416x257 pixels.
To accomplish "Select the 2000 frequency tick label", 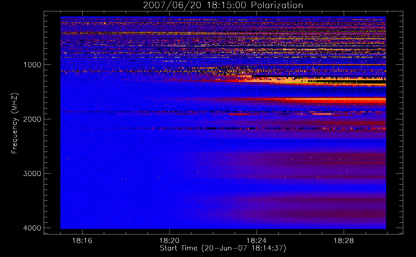I will pyautogui.click(x=32, y=119).
